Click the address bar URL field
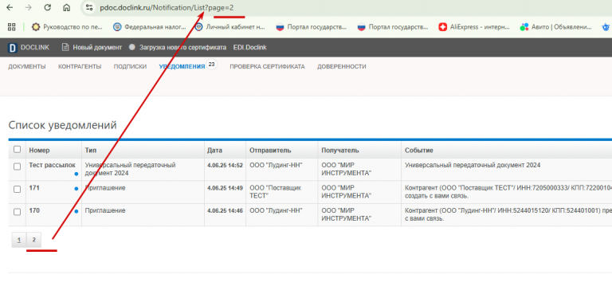This screenshot has width=612, height=294. pos(167,7)
